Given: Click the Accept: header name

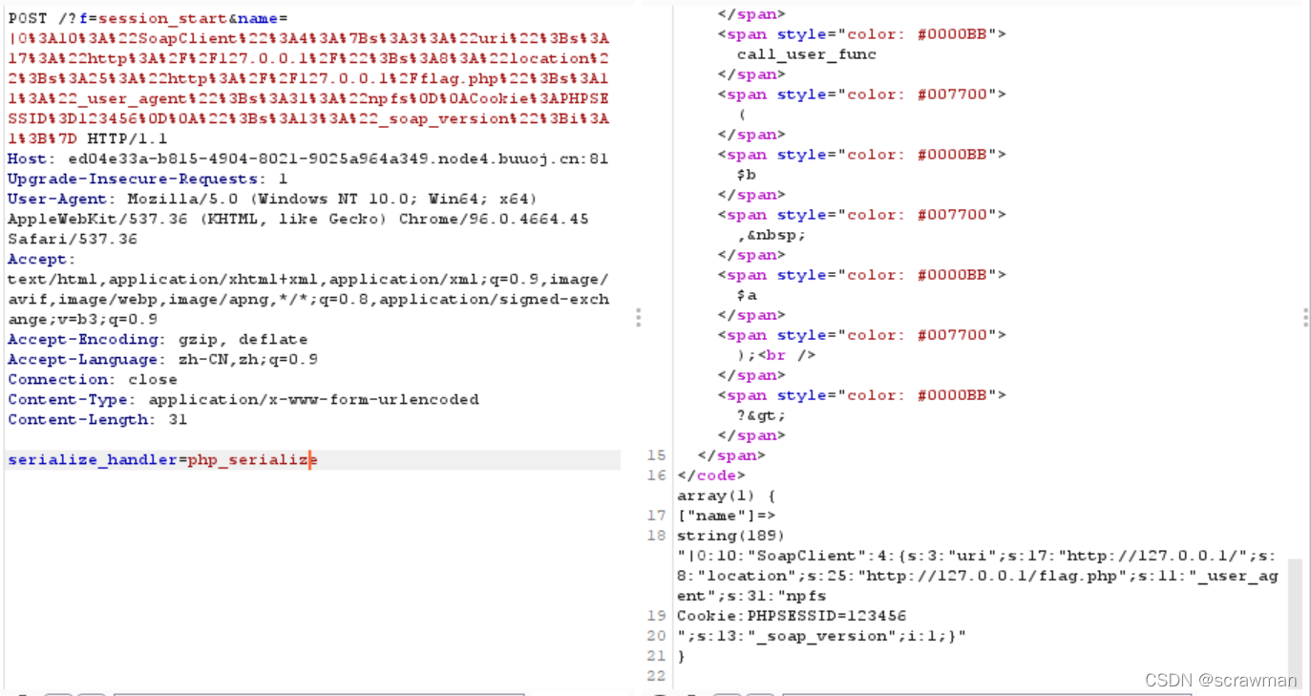Looking at the screenshot, I should 41,259.
